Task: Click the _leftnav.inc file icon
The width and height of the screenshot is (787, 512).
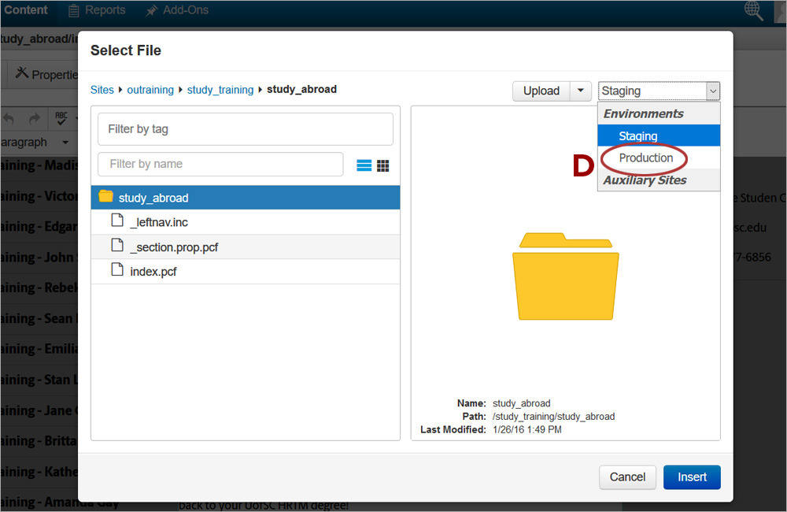Action: [117, 220]
